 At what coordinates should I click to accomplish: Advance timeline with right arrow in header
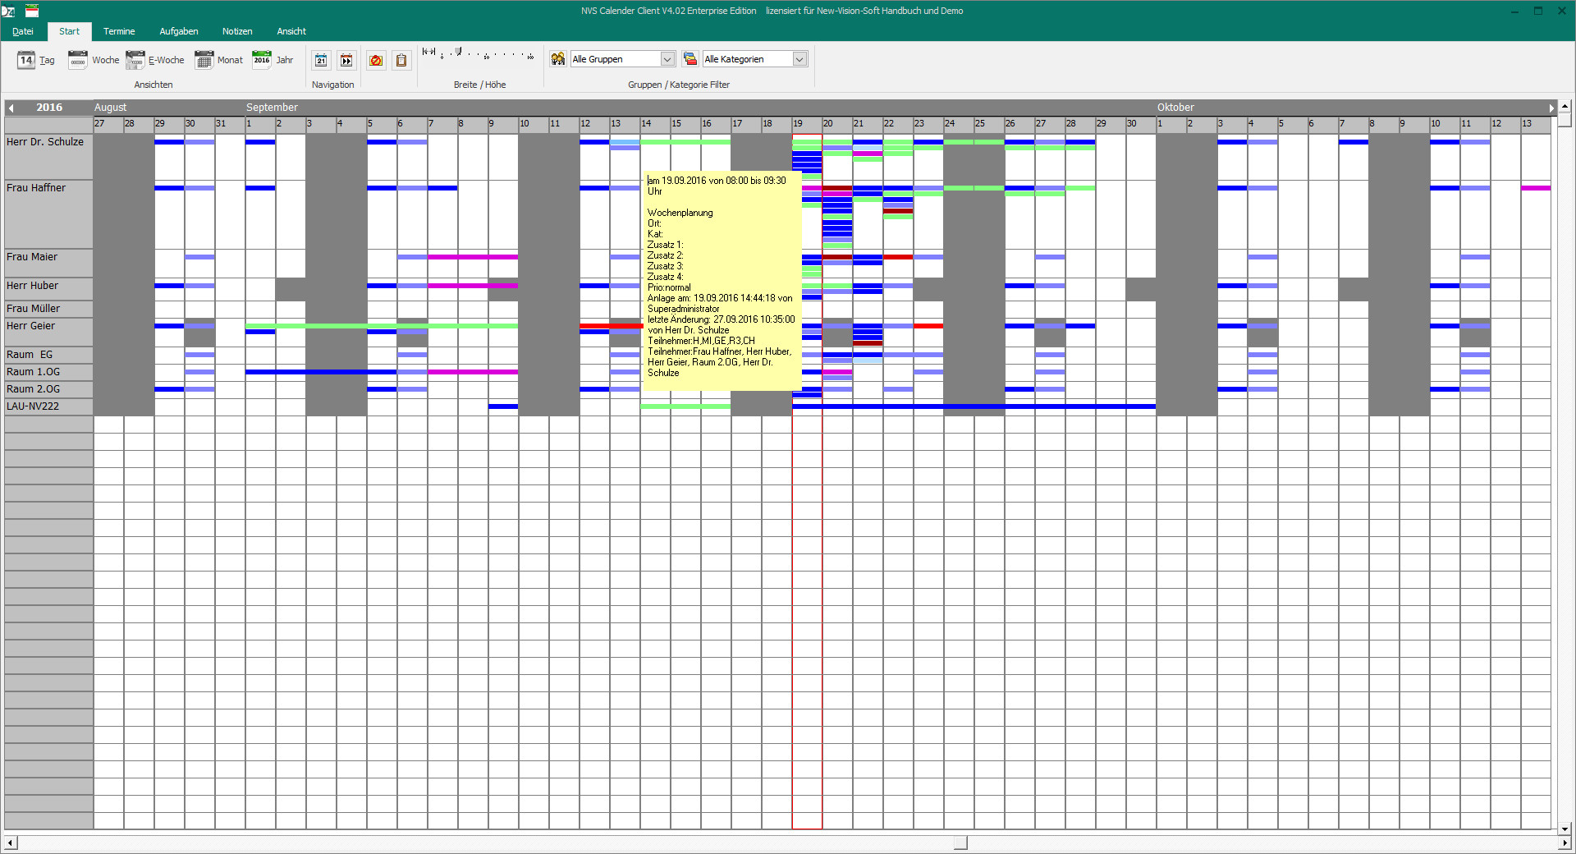(1551, 108)
